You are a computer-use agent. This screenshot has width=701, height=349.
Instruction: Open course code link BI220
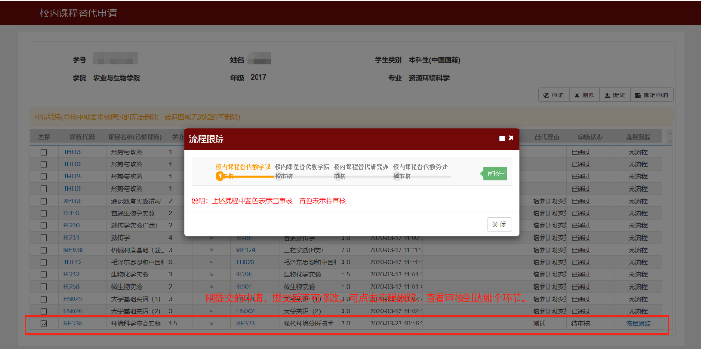tap(72, 226)
